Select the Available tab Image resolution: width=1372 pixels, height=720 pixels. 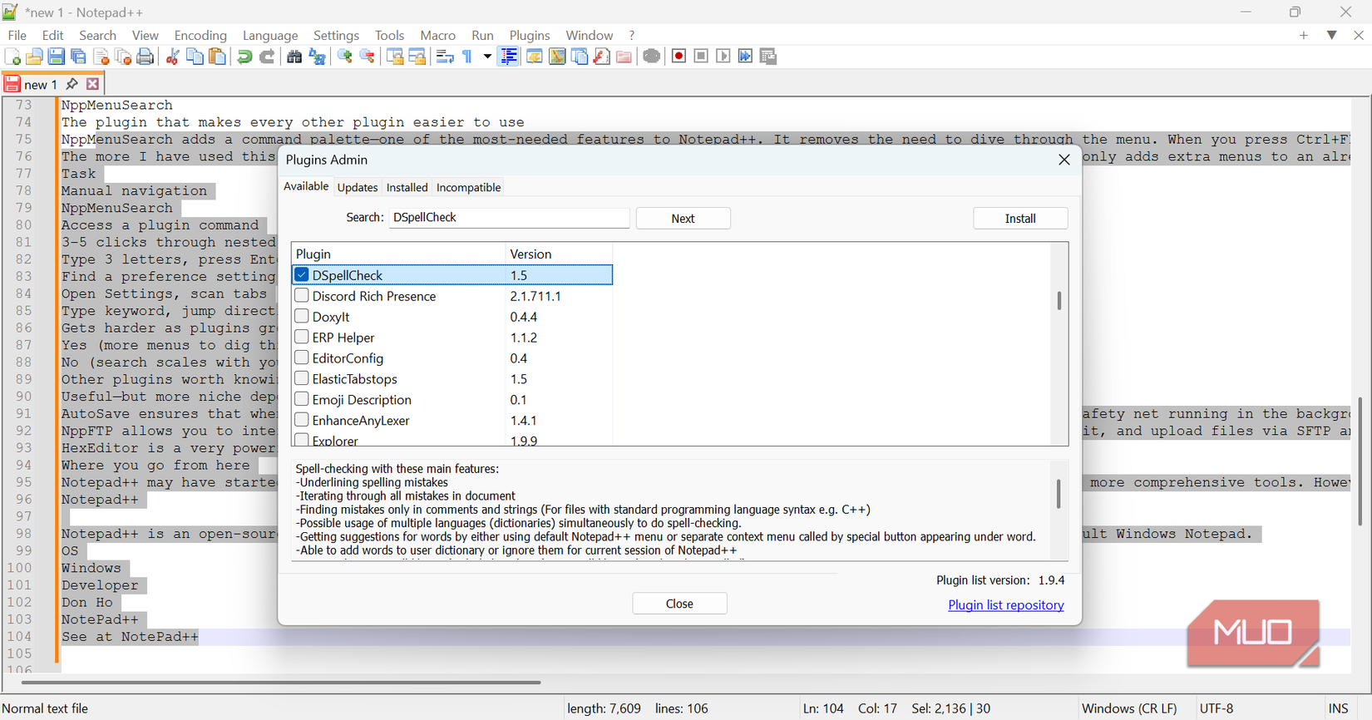coord(306,186)
